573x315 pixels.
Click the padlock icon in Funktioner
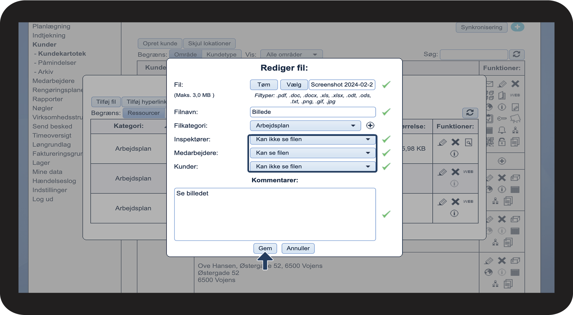pyautogui.click(x=502, y=142)
